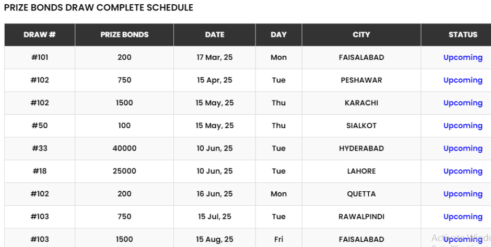The height and width of the screenshot is (247, 491).
Task: Select the PRIZE BONDS column header
Action: click(x=124, y=35)
